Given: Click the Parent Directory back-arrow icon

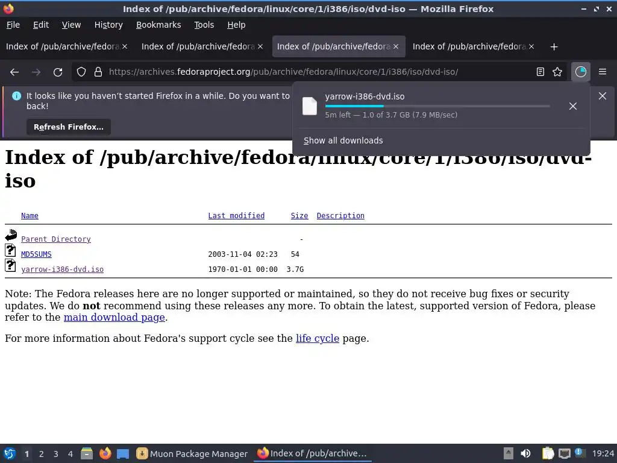Looking at the screenshot, I should coord(11,235).
